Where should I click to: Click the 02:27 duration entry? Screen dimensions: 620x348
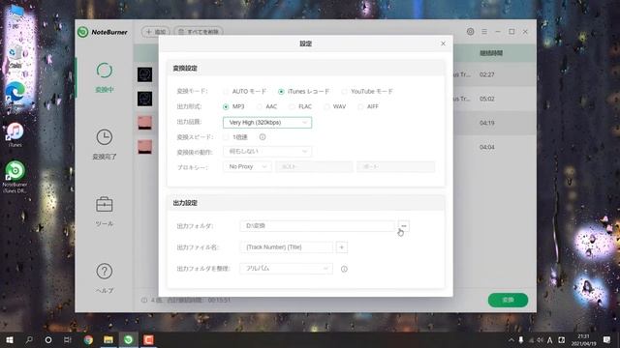point(486,74)
